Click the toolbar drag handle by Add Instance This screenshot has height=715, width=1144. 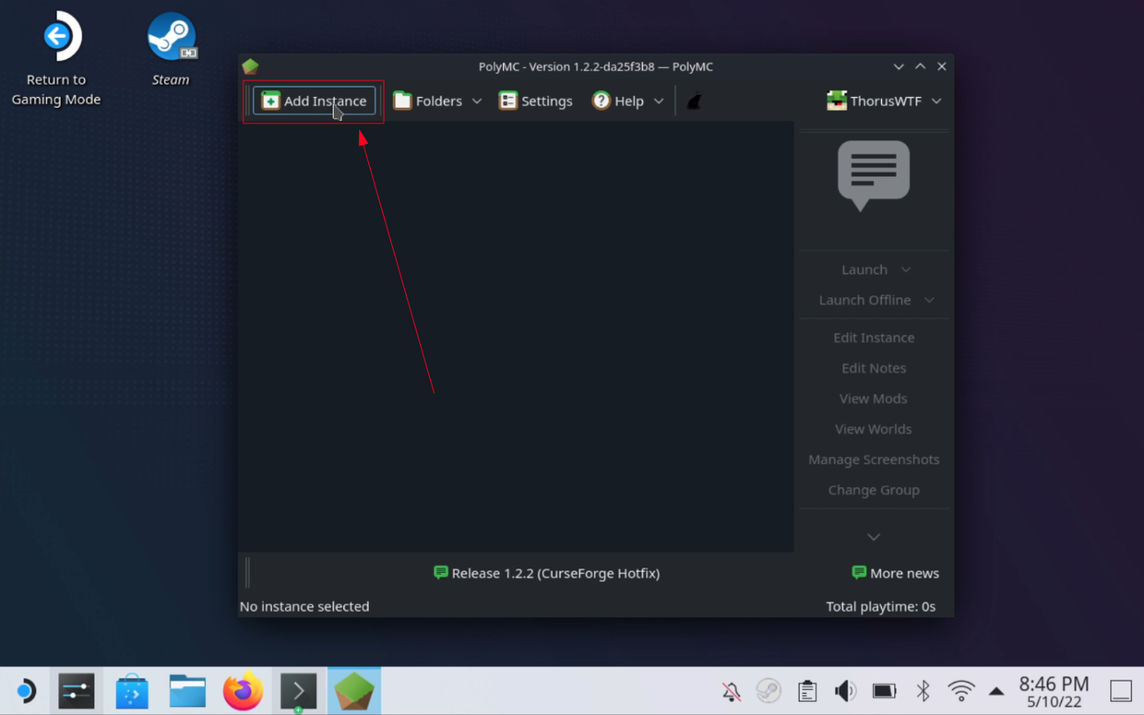click(x=247, y=101)
